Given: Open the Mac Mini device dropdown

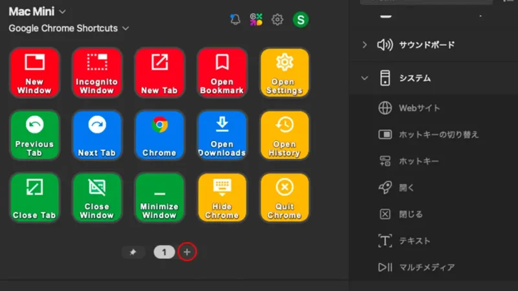Looking at the screenshot, I should pyautogui.click(x=37, y=12).
